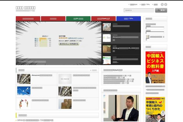Open the article titled Amazon in the article grid
The image size is (183, 122).
[x=42, y=75]
